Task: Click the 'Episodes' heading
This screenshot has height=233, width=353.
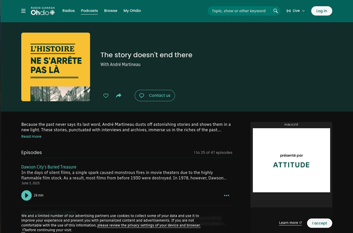Action: pyautogui.click(x=32, y=152)
